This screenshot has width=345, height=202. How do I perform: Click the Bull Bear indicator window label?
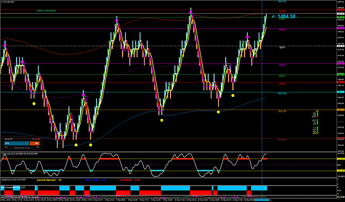[x=13, y=188]
